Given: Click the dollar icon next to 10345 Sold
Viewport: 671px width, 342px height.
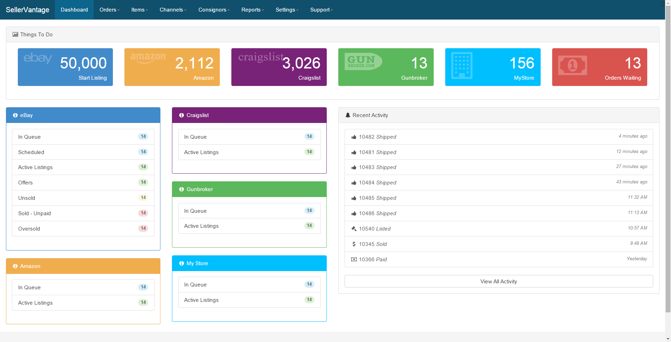Looking at the screenshot, I should (354, 244).
